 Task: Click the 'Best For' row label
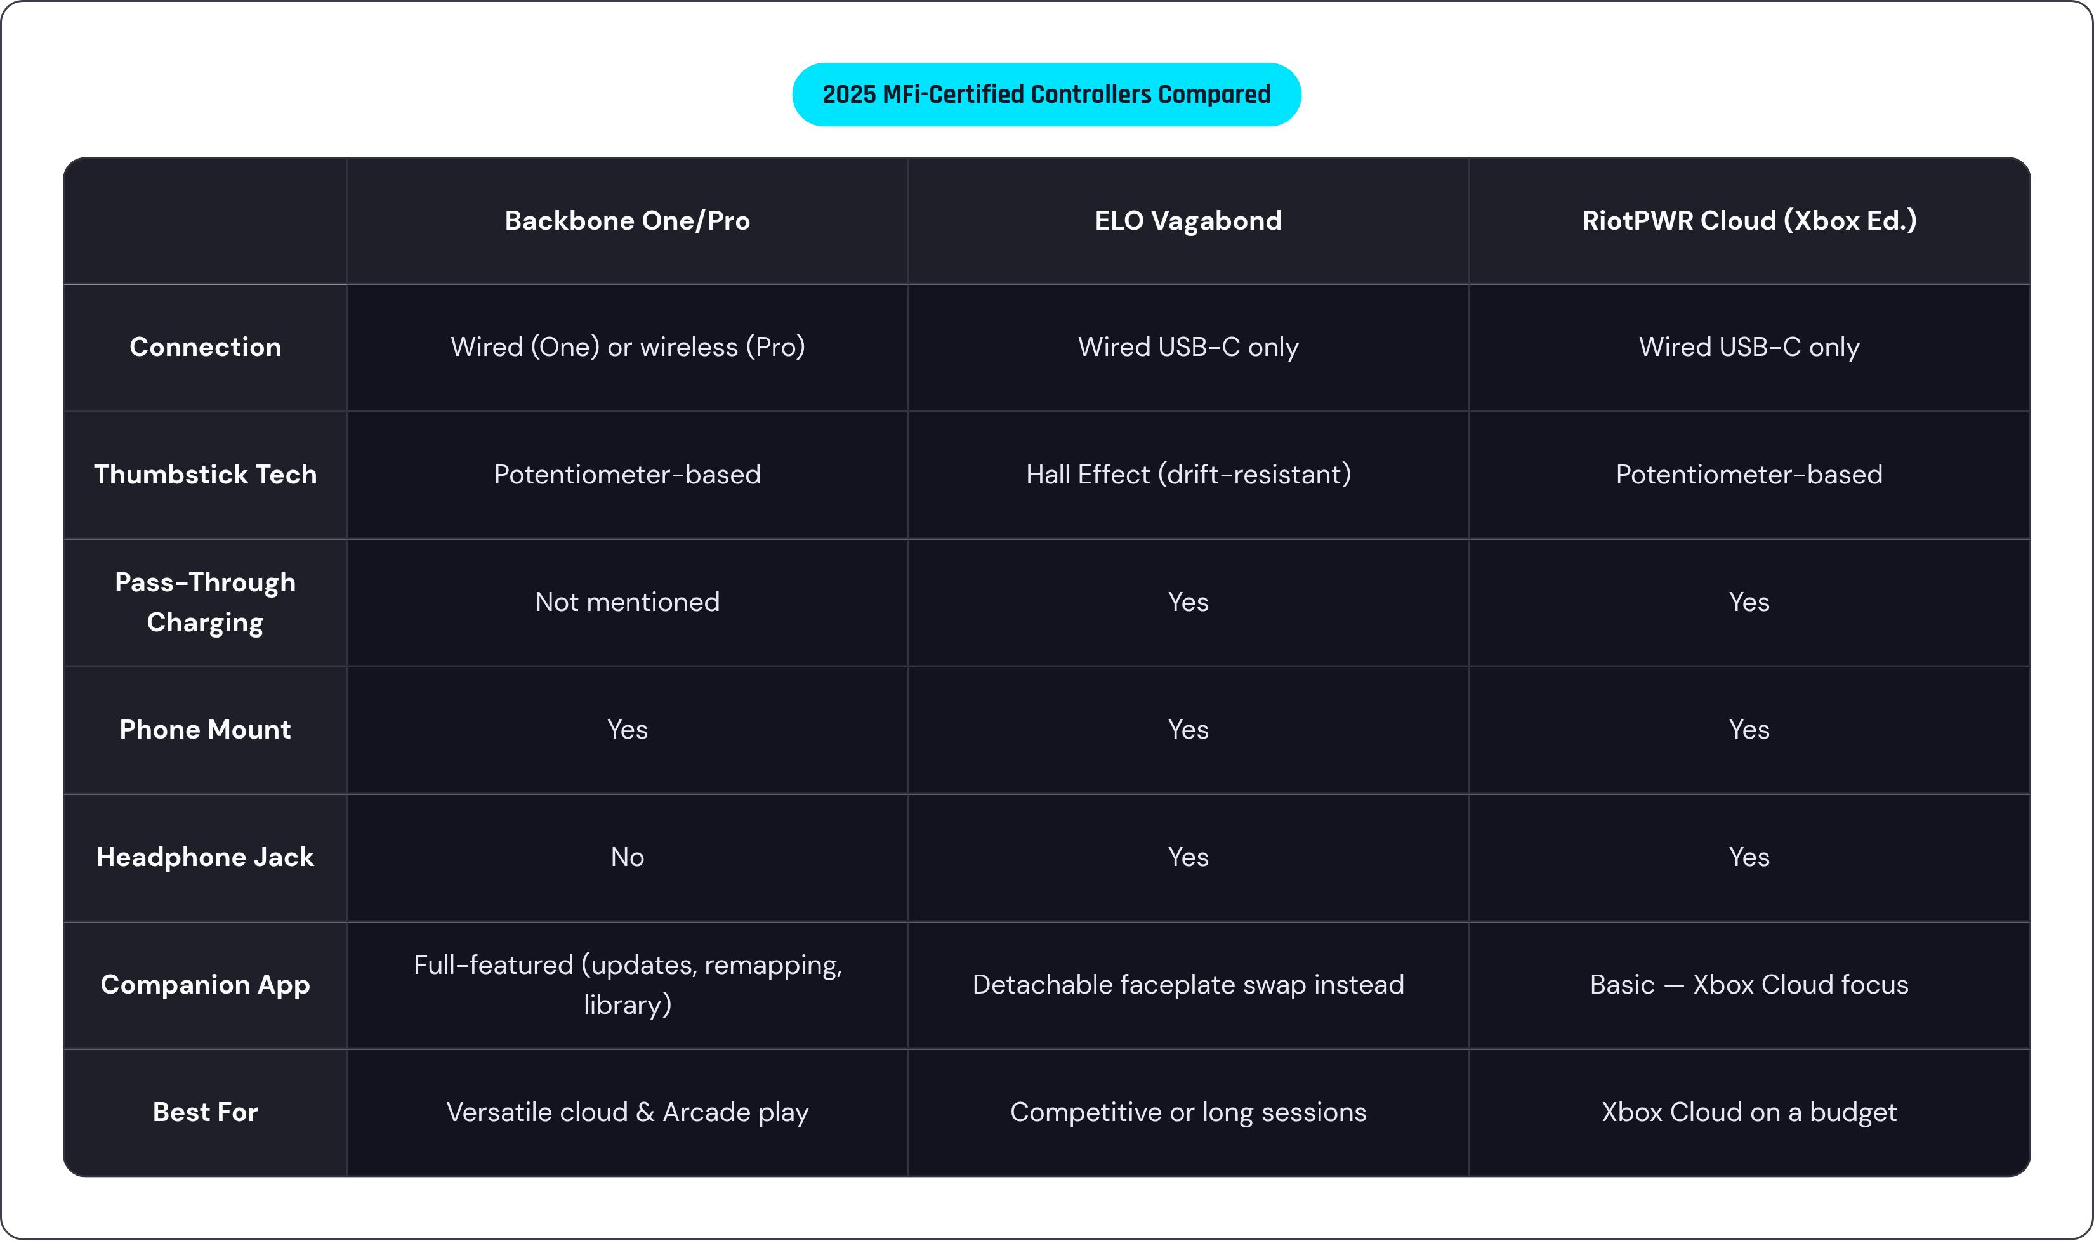click(205, 1113)
